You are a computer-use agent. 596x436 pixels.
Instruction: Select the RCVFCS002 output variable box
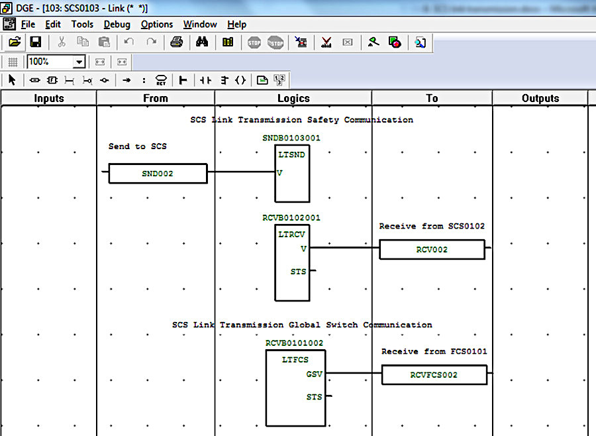click(434, 375)
